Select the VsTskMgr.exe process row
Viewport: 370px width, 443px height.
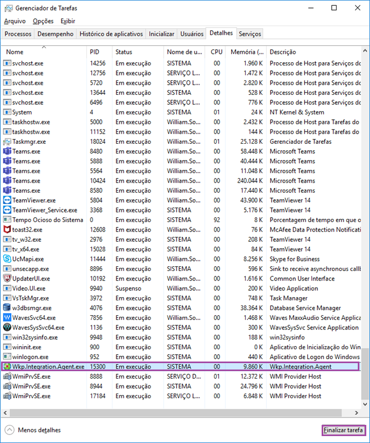(181, 298)
